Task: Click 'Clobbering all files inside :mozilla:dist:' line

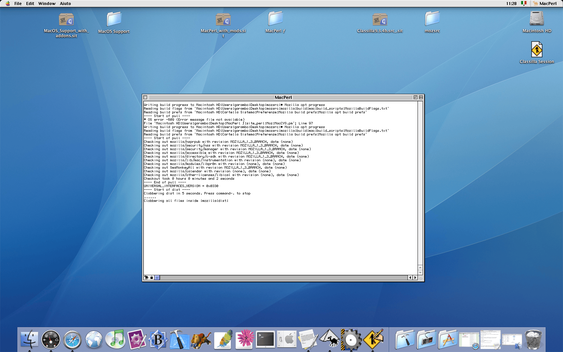Action: [x=186, y=201]
